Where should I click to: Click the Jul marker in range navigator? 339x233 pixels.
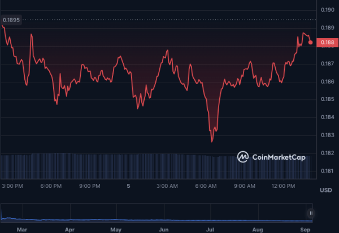(x=210, y=230)
